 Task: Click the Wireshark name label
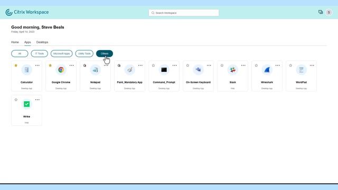pyautogui.click(x=267, y=82)
